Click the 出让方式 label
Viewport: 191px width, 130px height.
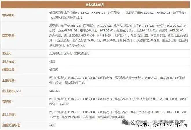tap(9, 61)
